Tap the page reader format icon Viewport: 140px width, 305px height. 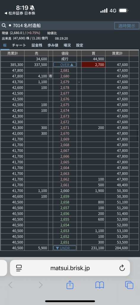pos(19,268)
